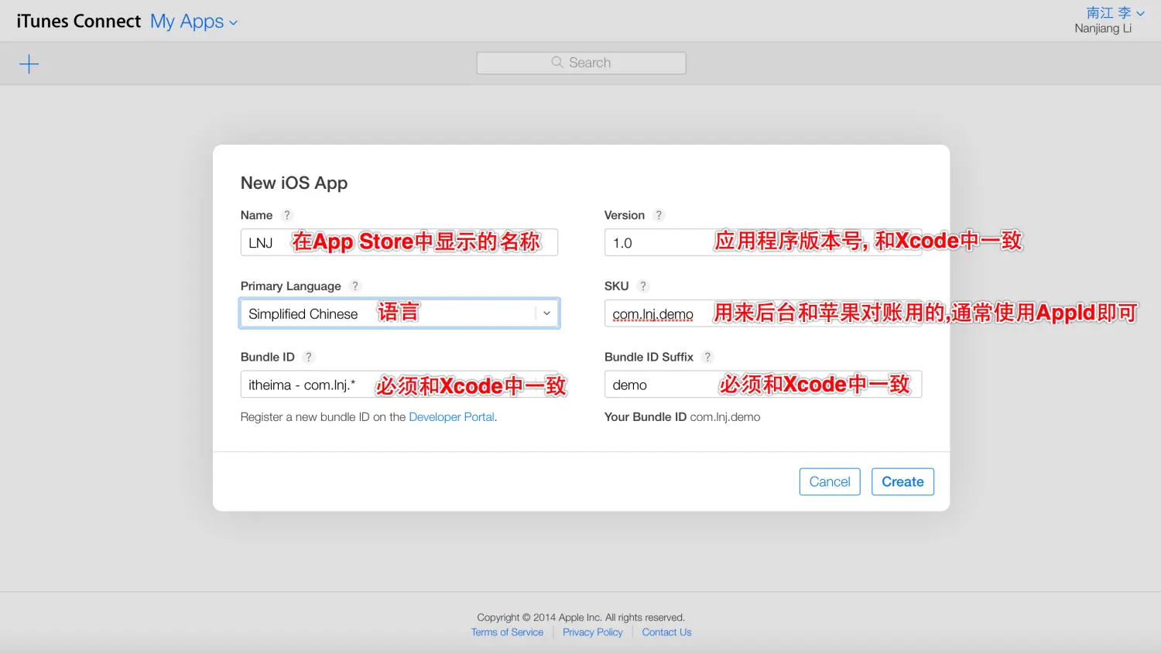Click the Name input field containing LNJ
The width and height of the screenshot is (1161, 654).
pyautogui.click(x=399, y=242)
